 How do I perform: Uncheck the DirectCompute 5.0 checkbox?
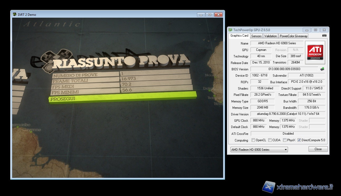pos(299,140)
